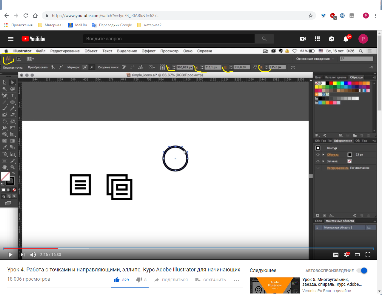Open the Урок 5 next video thumbnail

[275, 285]
